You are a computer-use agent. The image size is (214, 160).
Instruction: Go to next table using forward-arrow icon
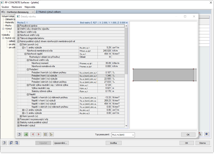coord(17,143)
